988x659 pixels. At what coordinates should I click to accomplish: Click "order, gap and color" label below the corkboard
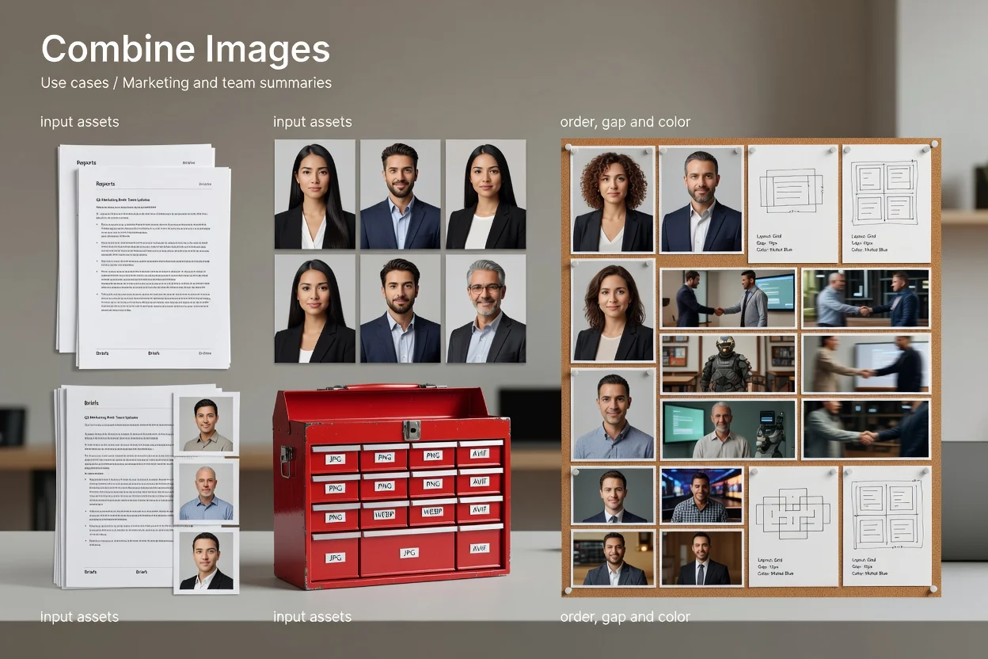(x=625, y=617)
